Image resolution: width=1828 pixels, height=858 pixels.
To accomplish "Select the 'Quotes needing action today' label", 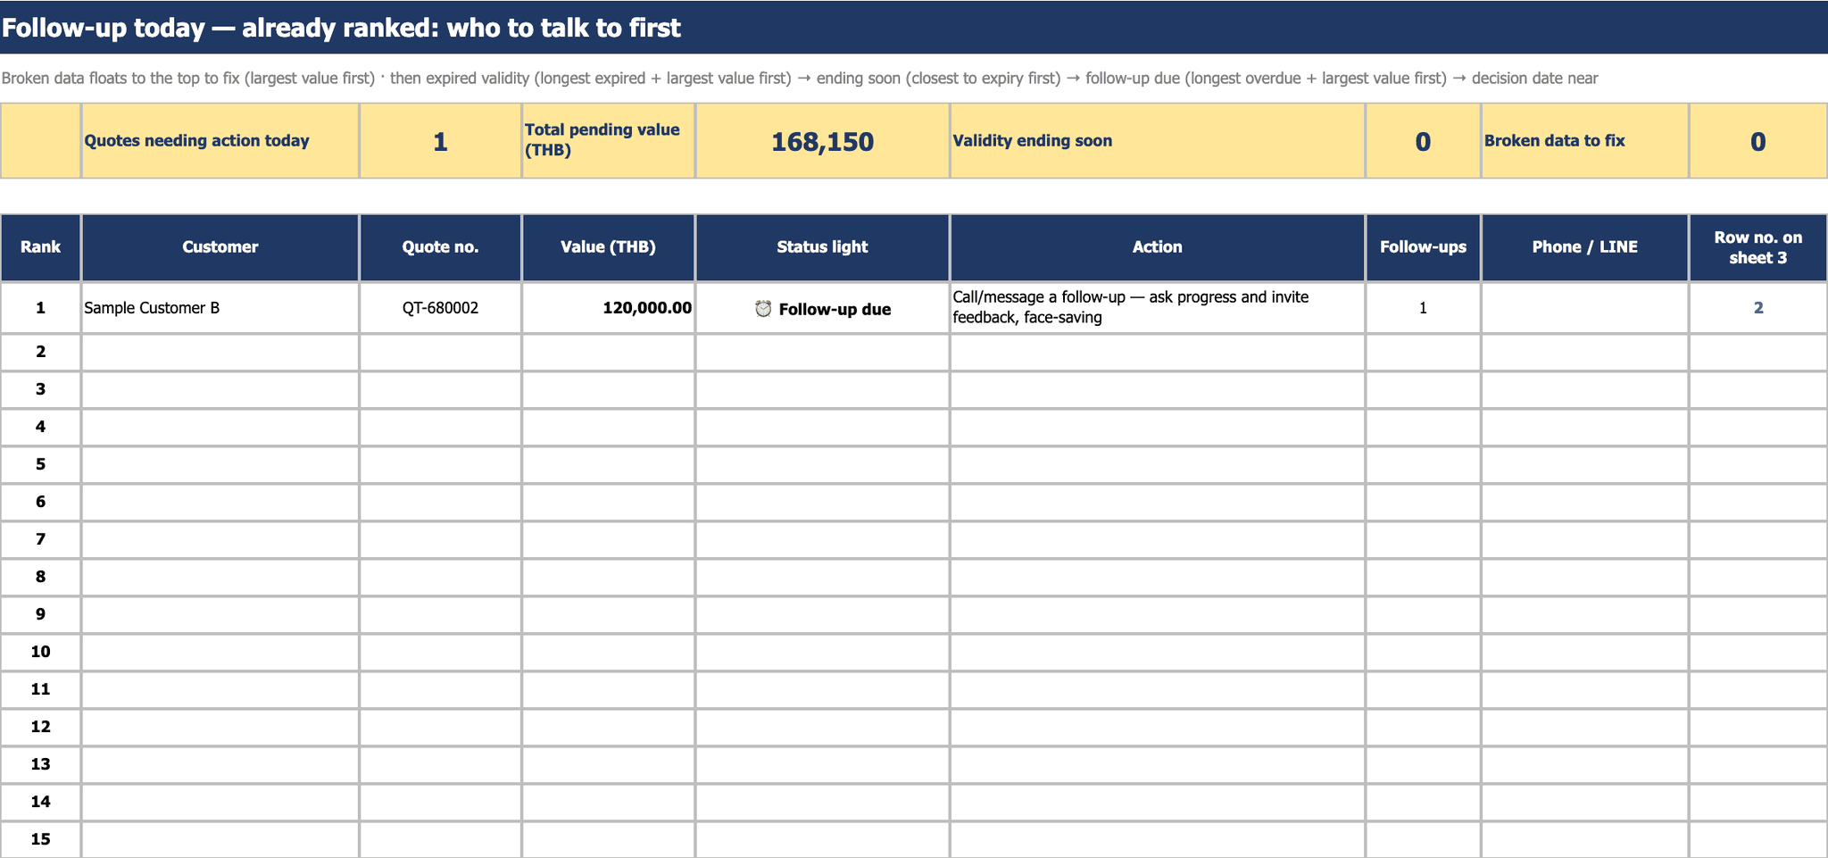I will tap(196, 140).
